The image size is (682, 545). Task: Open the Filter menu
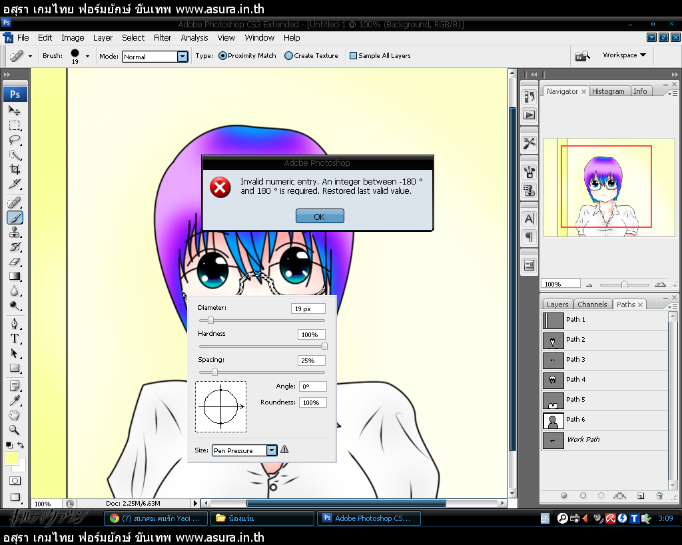point(163,38)
